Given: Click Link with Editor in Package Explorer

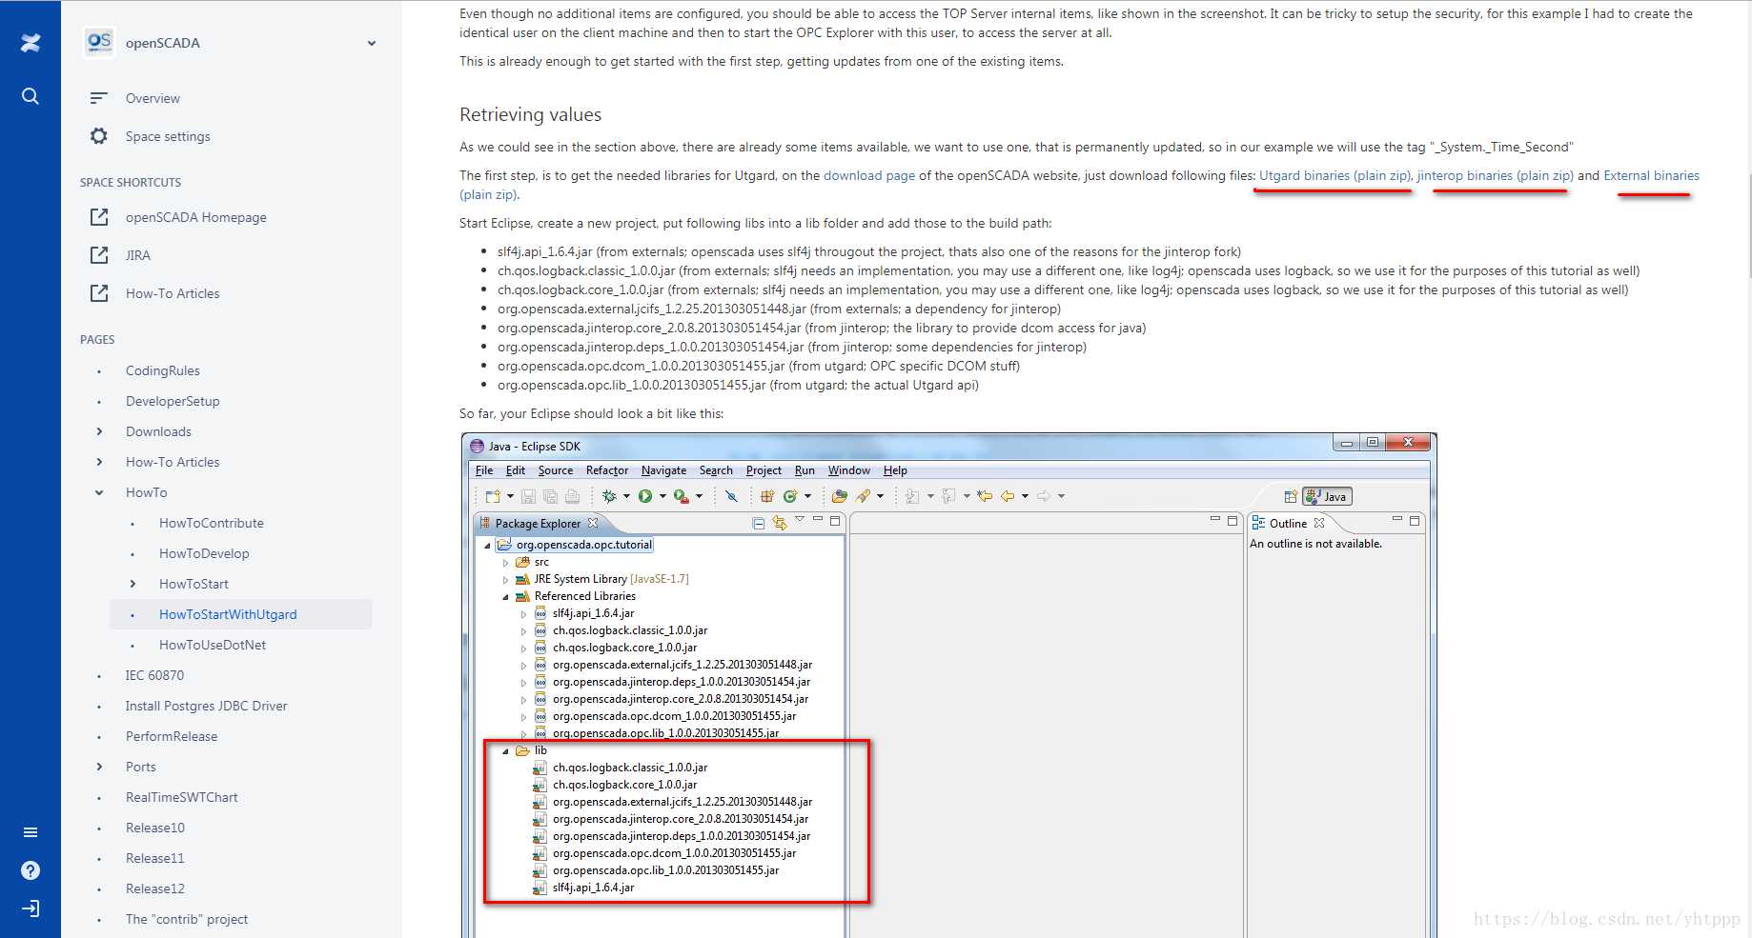Looking at the screenshot, I should [x=780, y=522].
